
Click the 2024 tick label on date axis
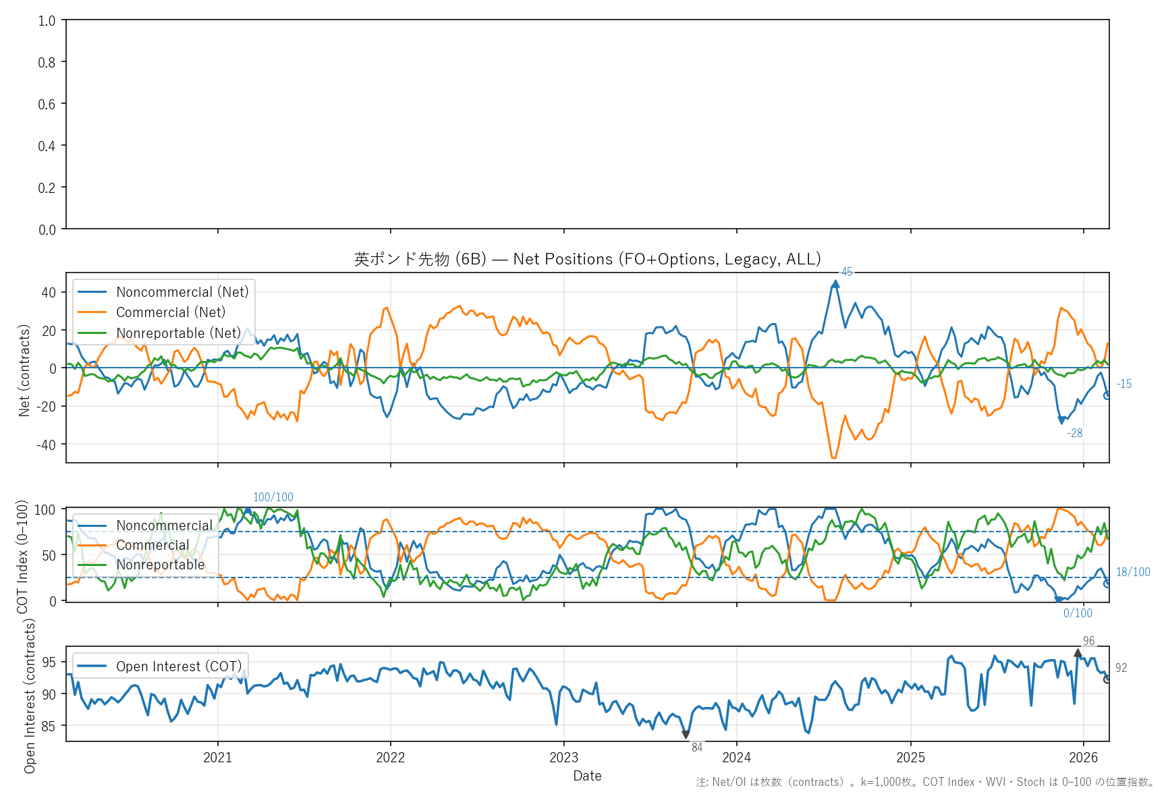[736, 758]
